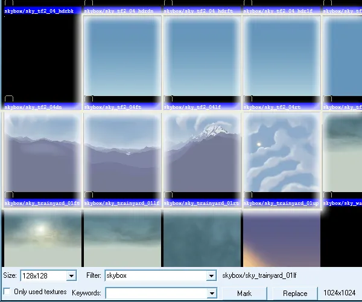Image resolution: width=362 pixels, height=302 pixels.
Task: Click the Filter text field containing skybox
Action: (156, 276)
